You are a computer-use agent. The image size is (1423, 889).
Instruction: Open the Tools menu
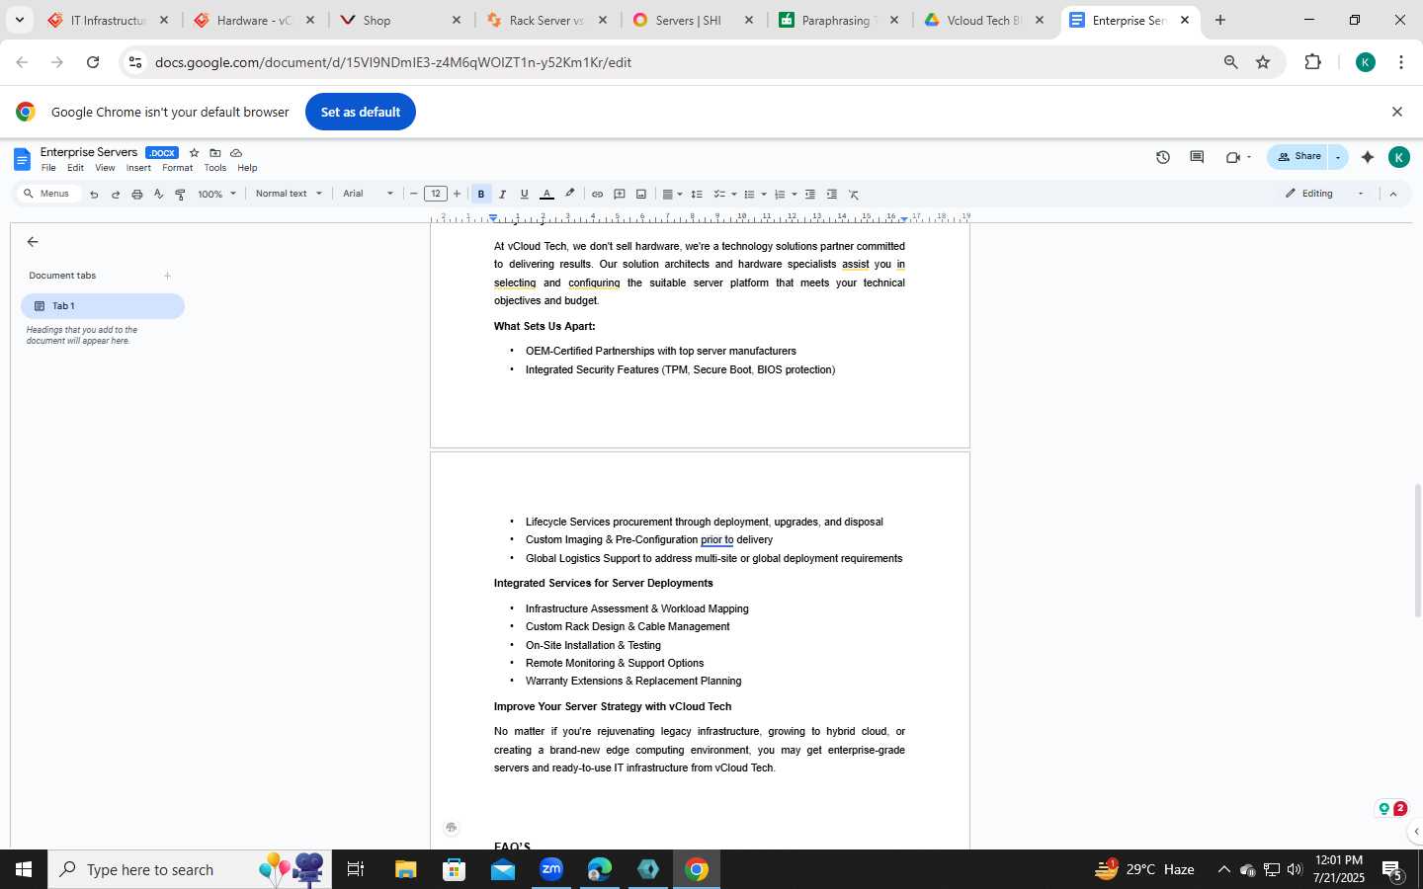coord(215,168)
